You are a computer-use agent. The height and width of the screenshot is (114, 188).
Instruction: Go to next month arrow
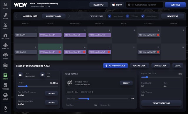tap(69, 16)
